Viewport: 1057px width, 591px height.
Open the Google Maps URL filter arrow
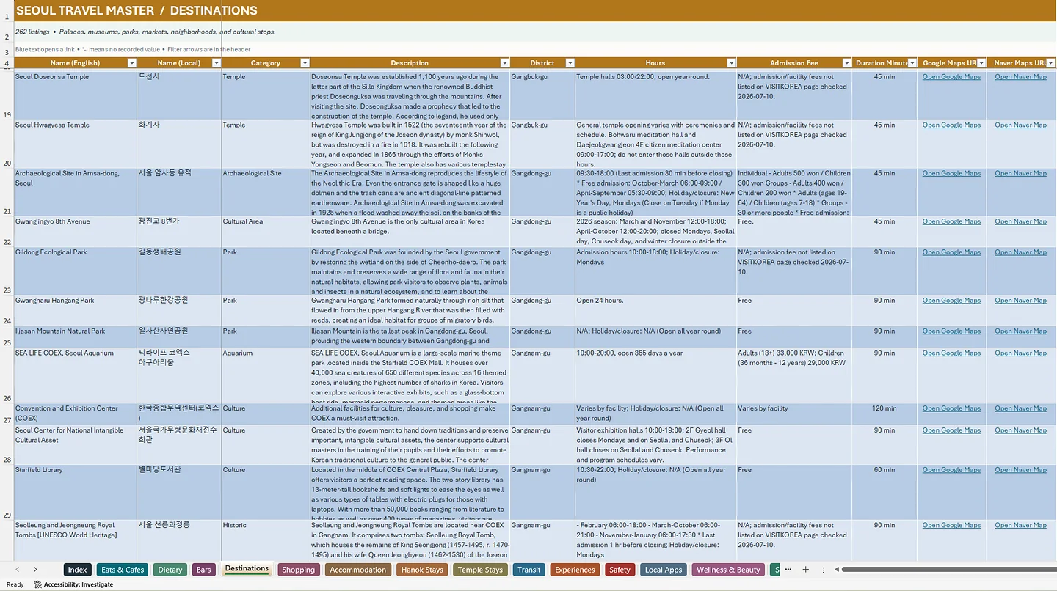tap(981, 63)
